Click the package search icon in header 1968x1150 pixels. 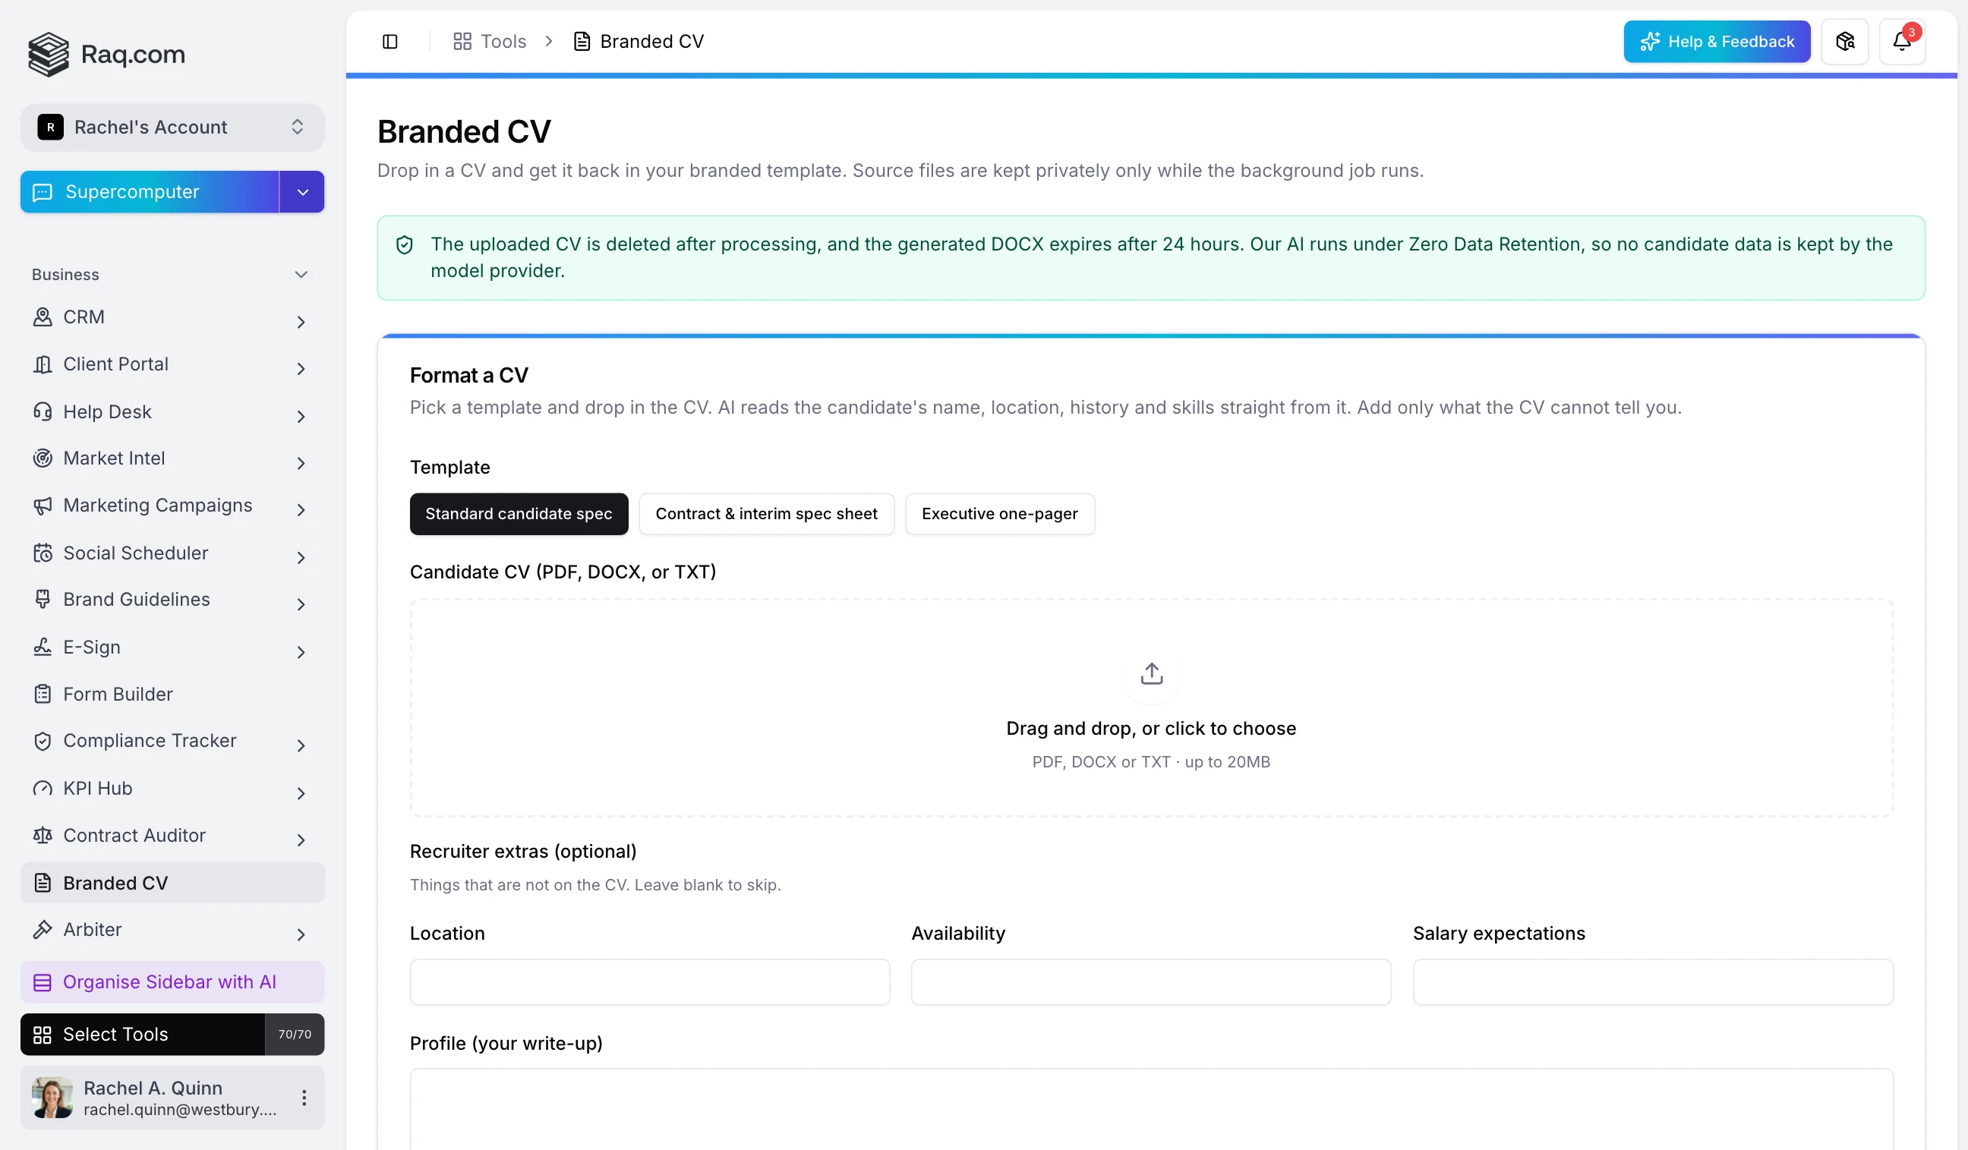click(1844, 42)
